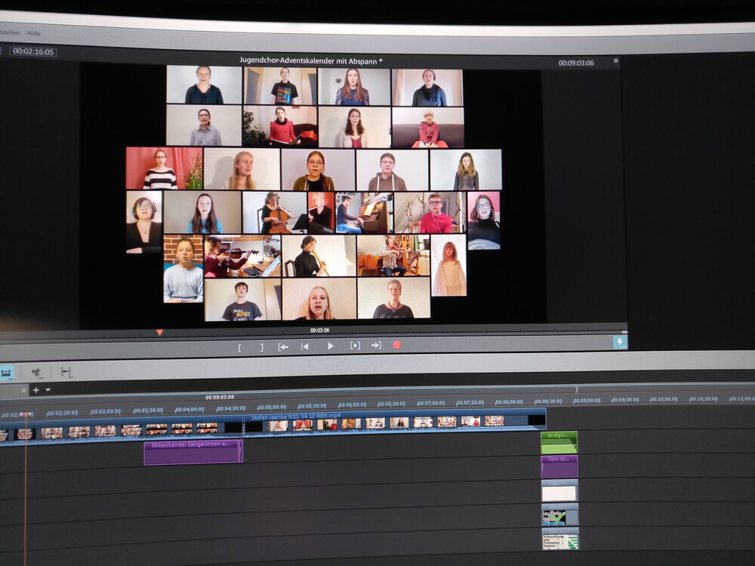
Task: Click the insert-mode bracket tool icon
Action: pos(66,372)
